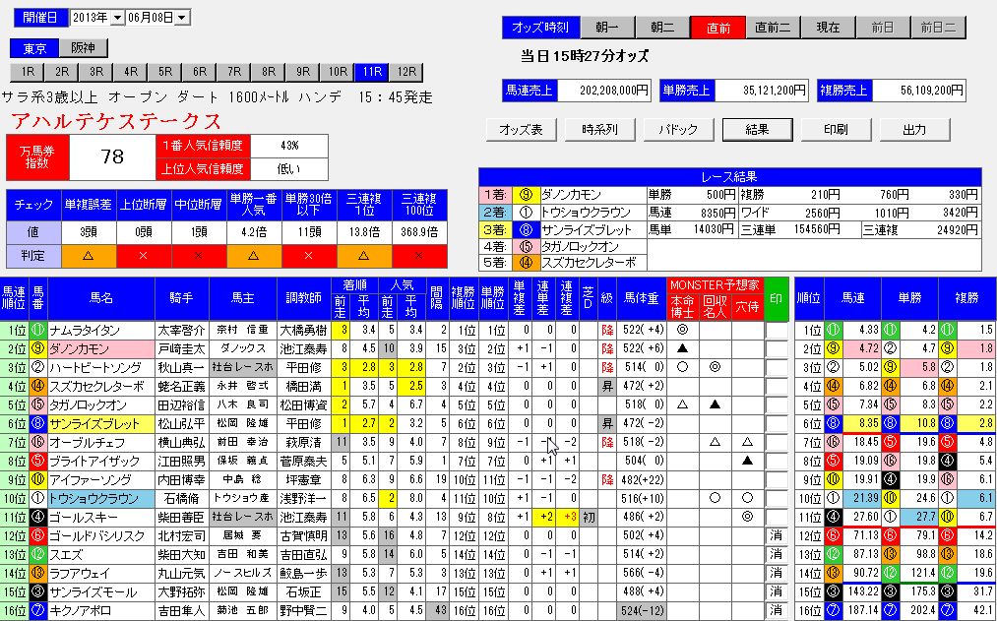The height and width of the screenshot is (621, 997).
Task: Click horse number icon beside ナムラタイタン
Action: click(38, 331)
